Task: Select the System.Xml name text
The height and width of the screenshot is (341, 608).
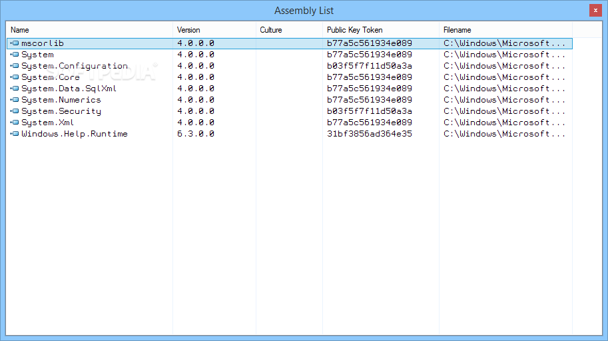Action: coord(48,123)
